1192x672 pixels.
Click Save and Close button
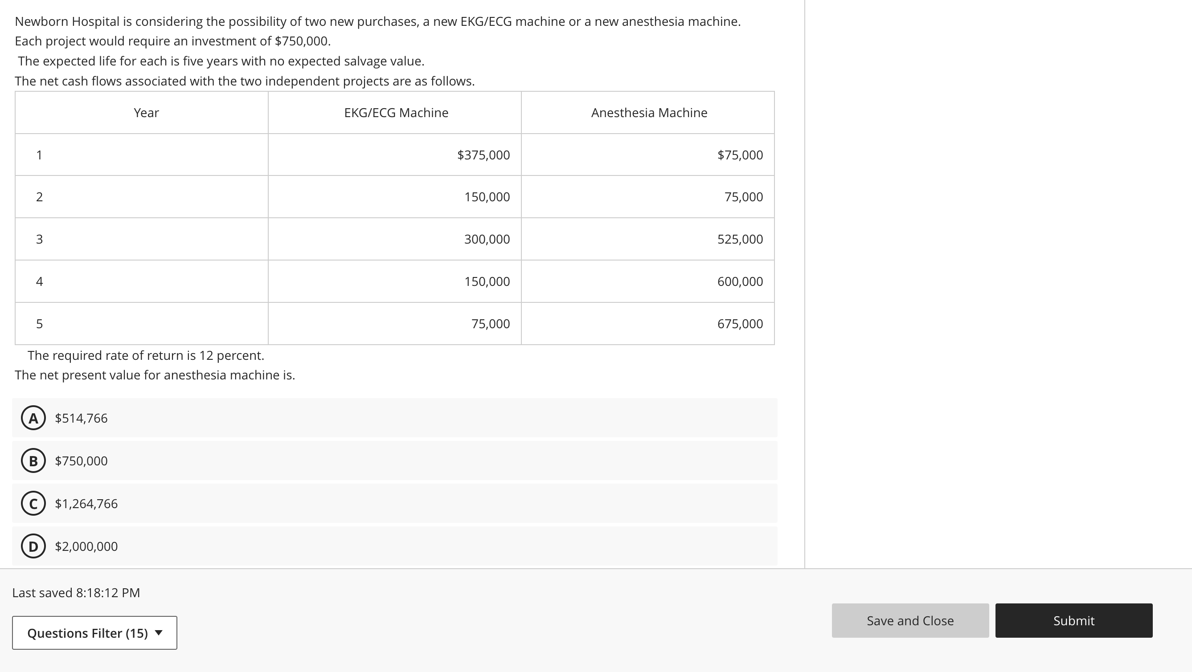[910, 621]
